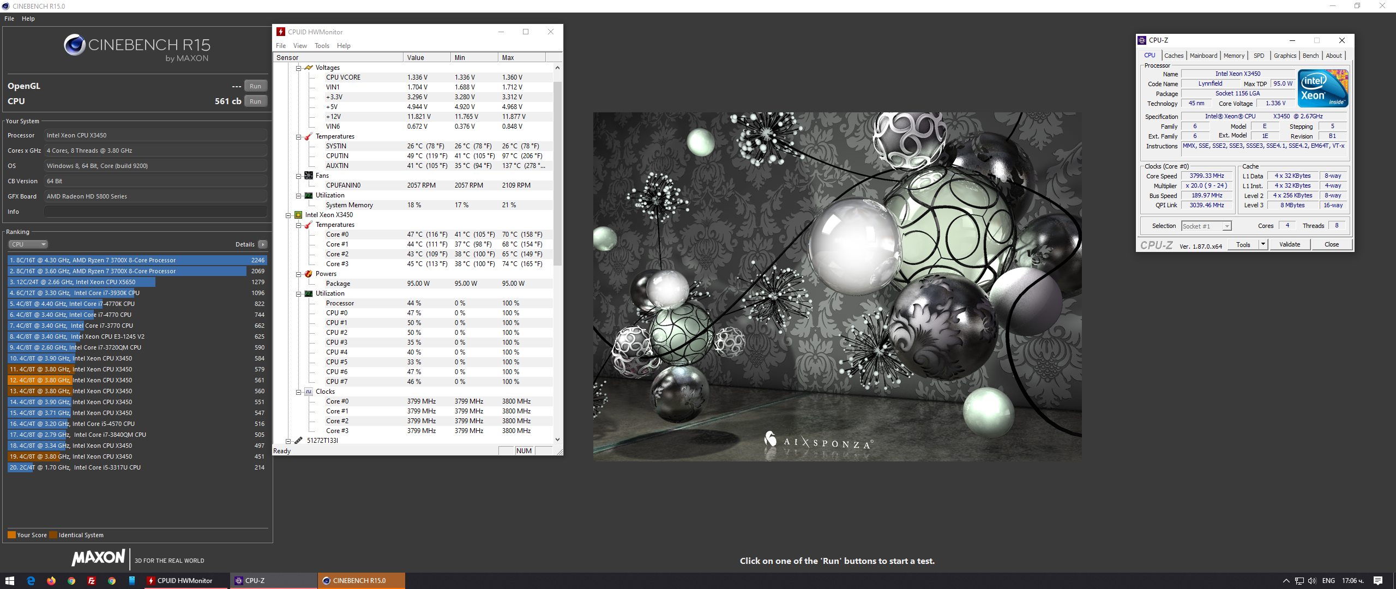The image size is (1396, 589).
Task: Collapse the Voltages node in HWMonitor
Action: point(299,68)
